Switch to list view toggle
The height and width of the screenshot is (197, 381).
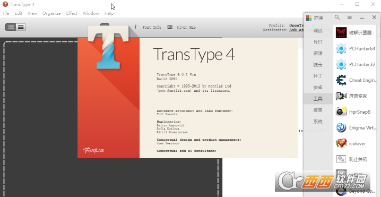[21, 27]
